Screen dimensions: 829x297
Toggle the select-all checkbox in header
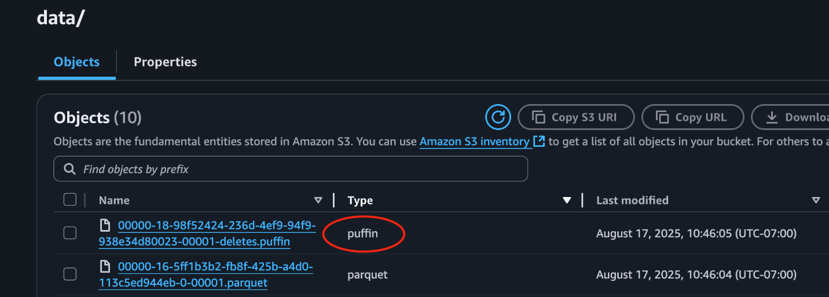click(x=70, y=200)
